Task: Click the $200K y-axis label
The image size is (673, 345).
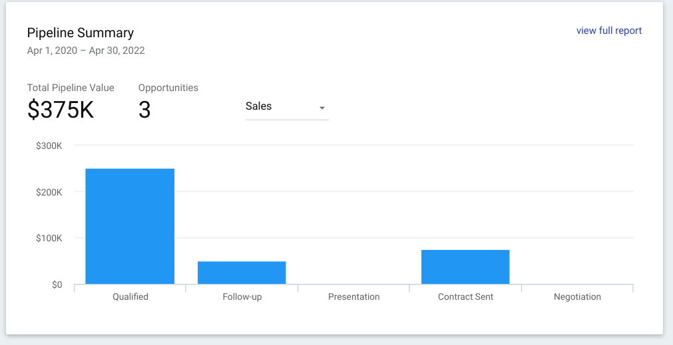Action: coord(49,192)
